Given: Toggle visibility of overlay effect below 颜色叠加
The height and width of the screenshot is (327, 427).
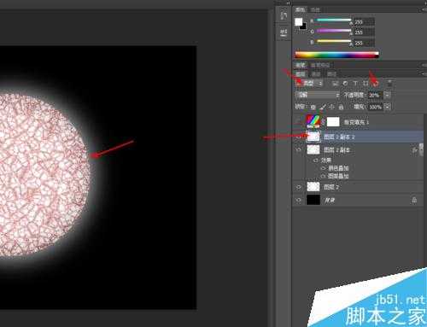Looking at the screenshot, I should click(x=323, y=176).
